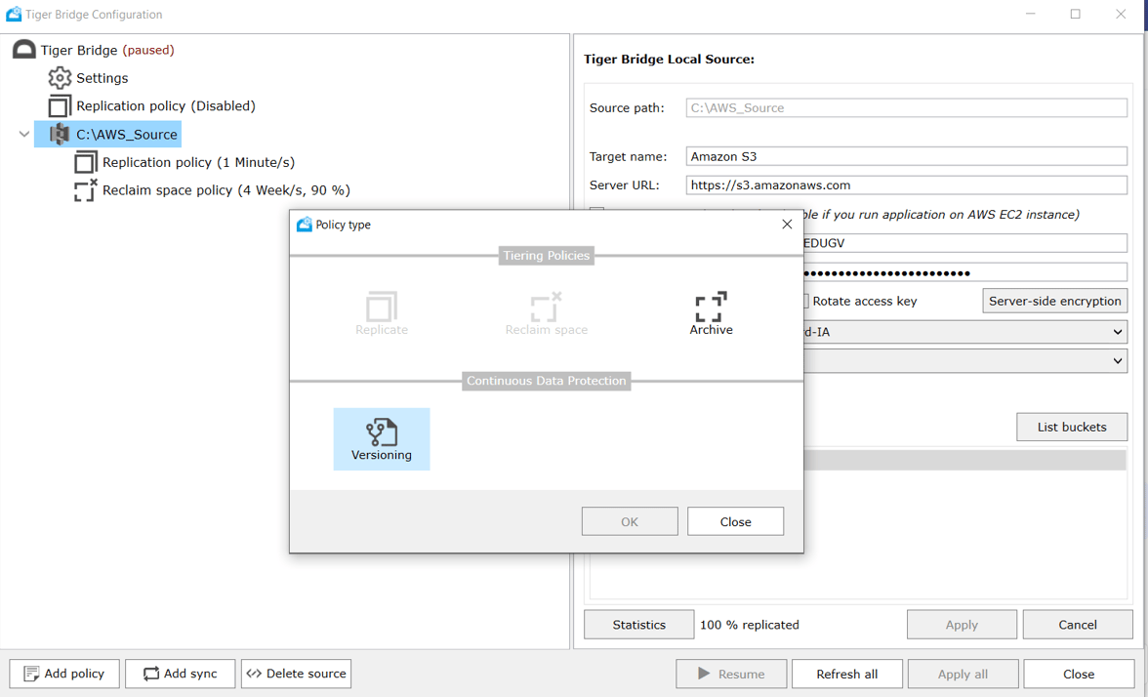The width and height of the screenshot is (1148, 697).
Task: Select the Versioning protection icon
Action: tap(381, 438)
